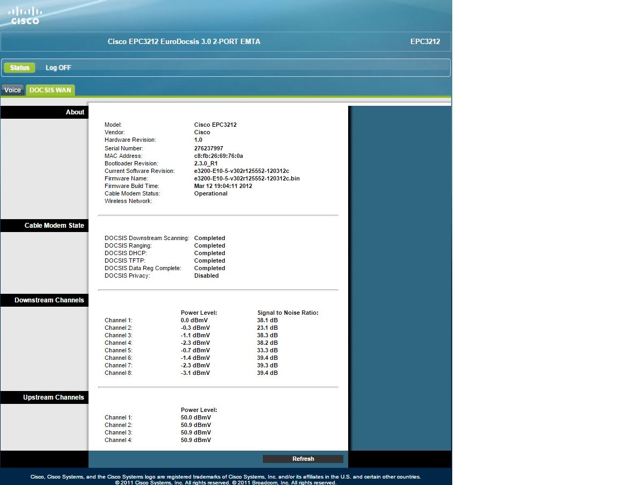
Task: Click the DOCSIS TFTP label
Action: (x=124, y=260)
